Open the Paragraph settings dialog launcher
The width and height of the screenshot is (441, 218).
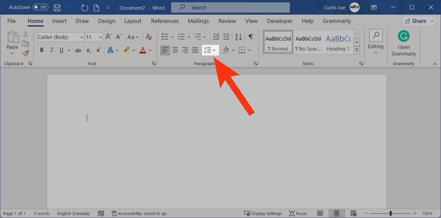255,64
